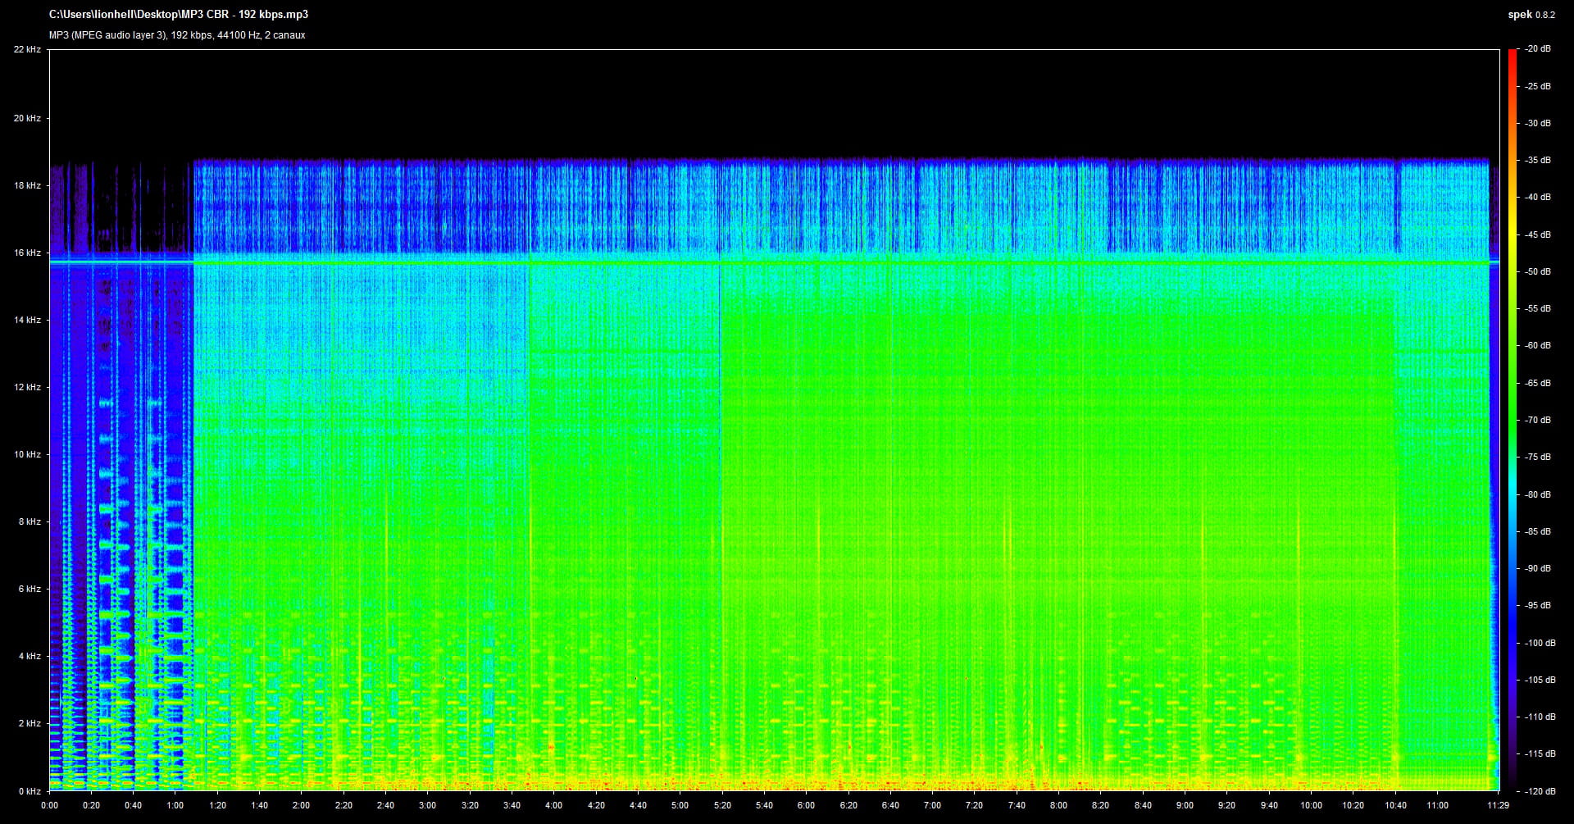This screenshot has height=824, width=1574.
Task: Click the 8:00 time axis marker
Action: 1058,805
